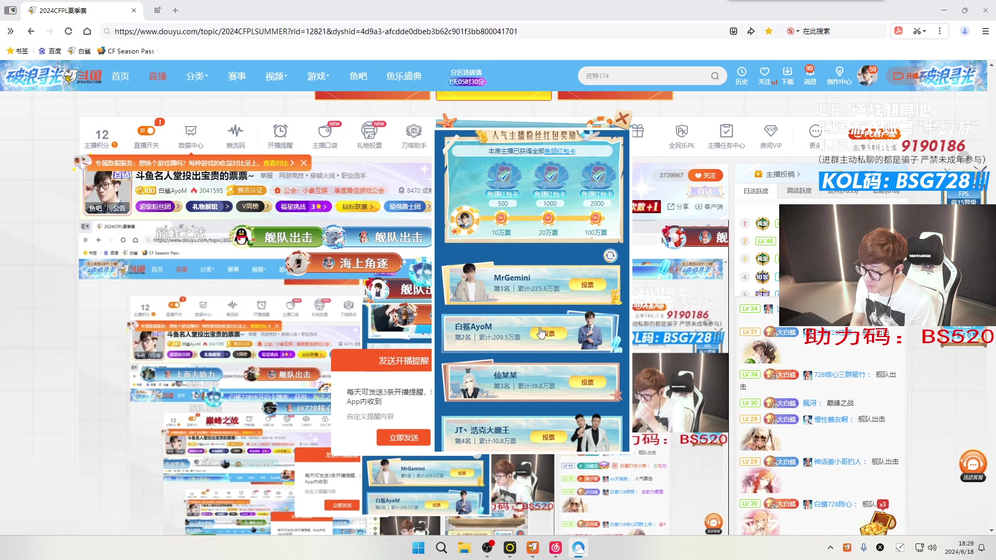Vote for 仙某某 with 投票 button
Viewport: 996px width, 560px height.
(587, 382)
